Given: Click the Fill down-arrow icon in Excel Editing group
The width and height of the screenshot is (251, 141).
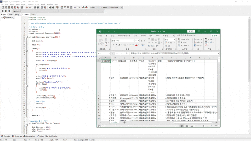Looking at the screenshot, I should tap(206, 43).
